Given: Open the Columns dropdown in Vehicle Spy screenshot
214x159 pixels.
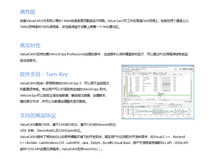Looking at the screenshot, I should tap(156, 99).
